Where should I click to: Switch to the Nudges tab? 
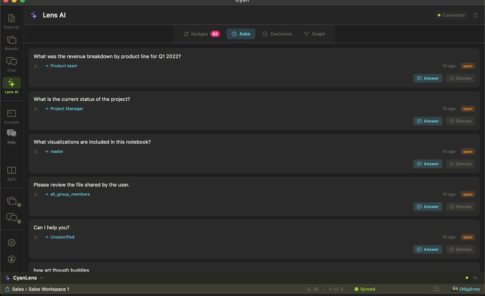[201, 34]
